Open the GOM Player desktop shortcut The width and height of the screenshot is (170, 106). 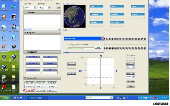coord(4,16)
